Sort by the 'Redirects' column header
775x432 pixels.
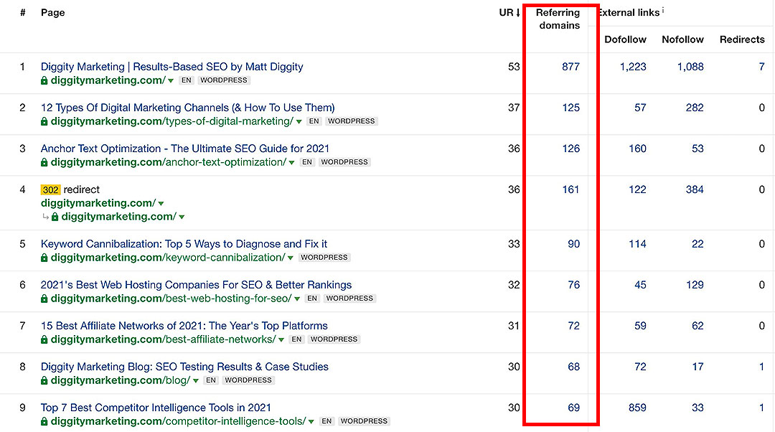pyautogui.click(x=742, y=39)
